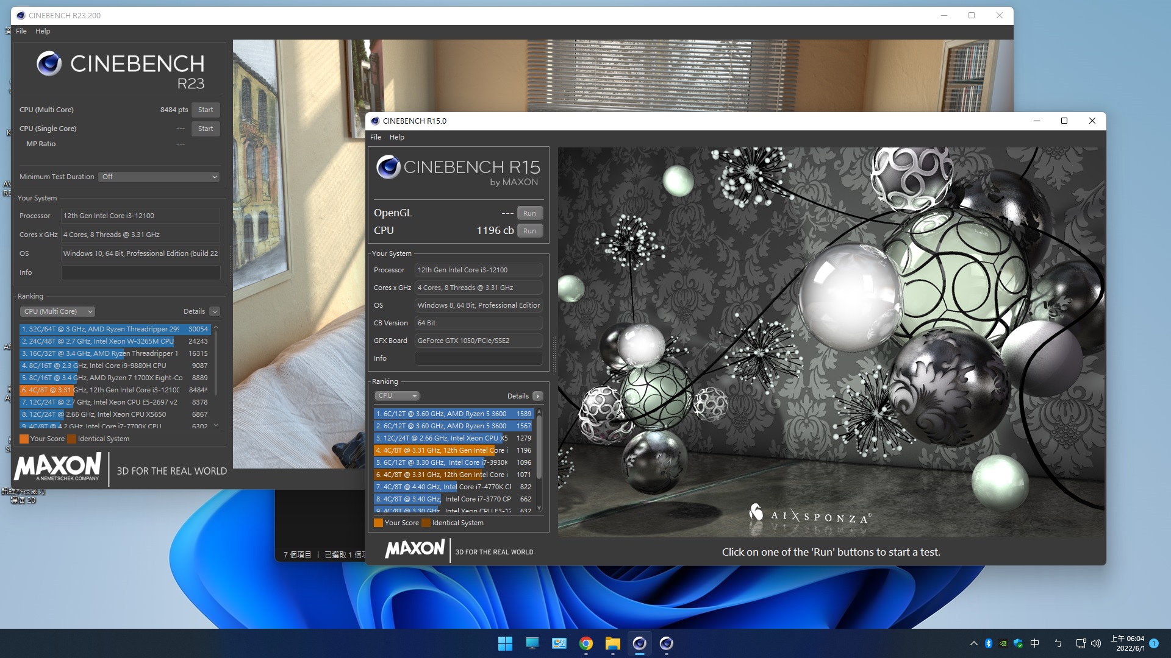Click the Info field in R23 Your System
The width and height of the screenshot is (1171, 658).
coord(141,272)
